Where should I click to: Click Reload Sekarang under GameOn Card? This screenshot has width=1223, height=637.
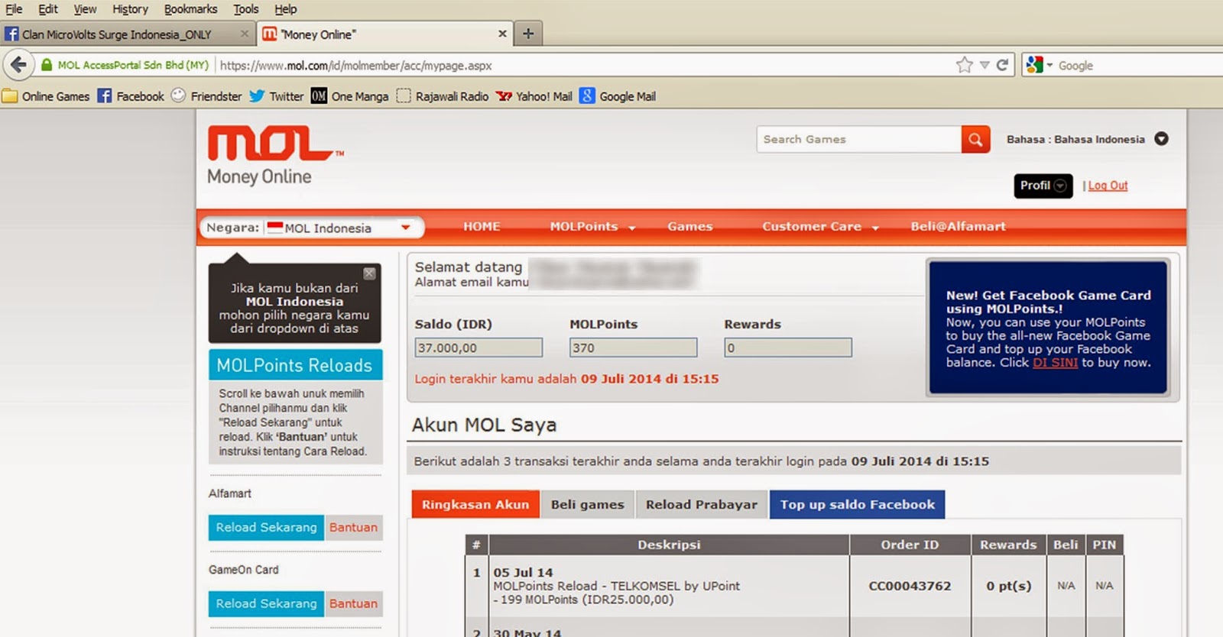click(x=266, y=603)
